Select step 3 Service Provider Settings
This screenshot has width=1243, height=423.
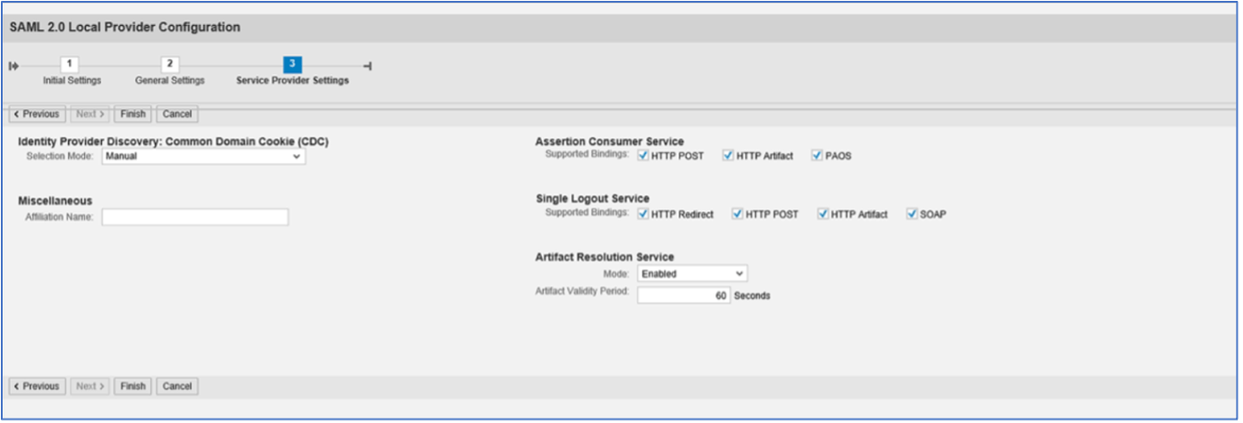292,64
